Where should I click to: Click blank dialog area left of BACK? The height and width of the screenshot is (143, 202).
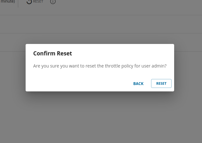pos(80,83)
